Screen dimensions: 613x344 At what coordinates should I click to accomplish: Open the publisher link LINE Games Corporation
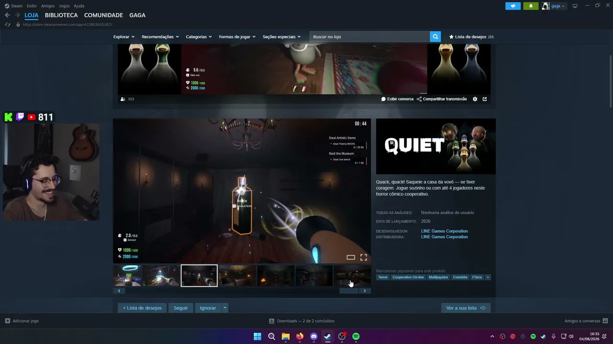tap(444, 237)
